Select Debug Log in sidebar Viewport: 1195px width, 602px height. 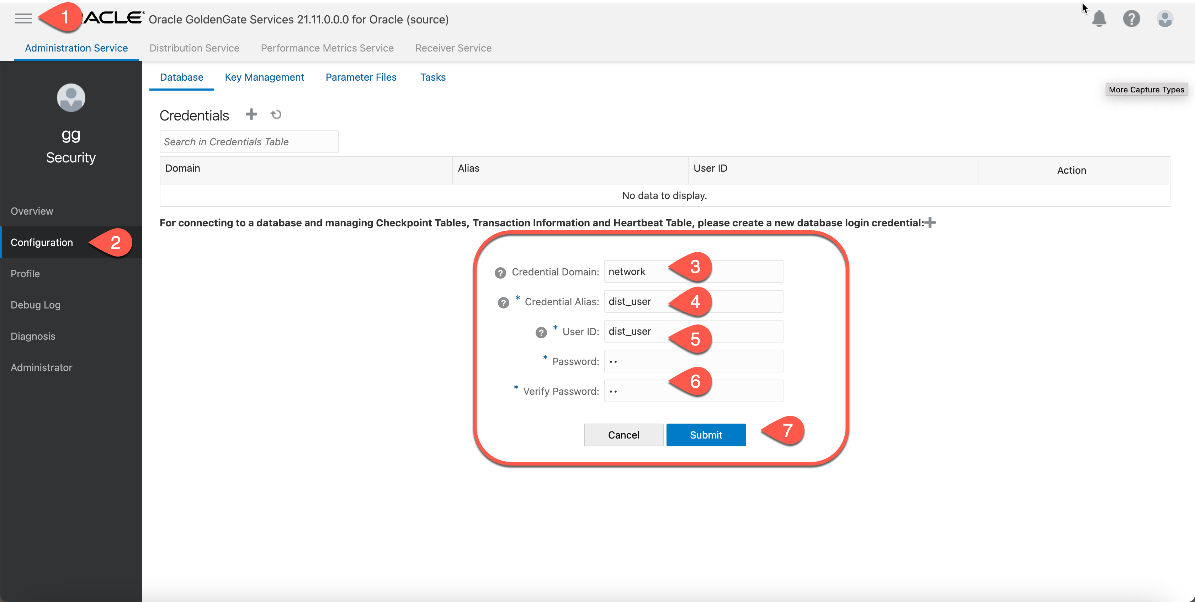coord(36,305)
